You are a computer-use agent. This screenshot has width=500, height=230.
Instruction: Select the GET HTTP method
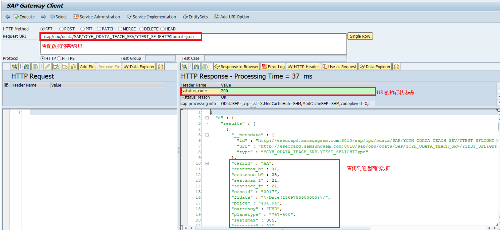pos(43,29)
